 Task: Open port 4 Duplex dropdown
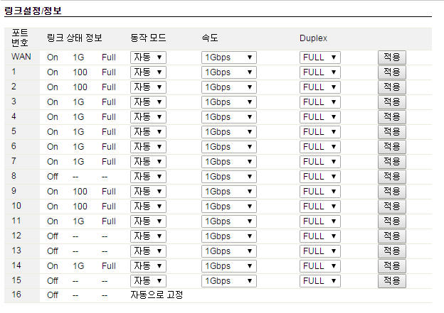point(320,117)
